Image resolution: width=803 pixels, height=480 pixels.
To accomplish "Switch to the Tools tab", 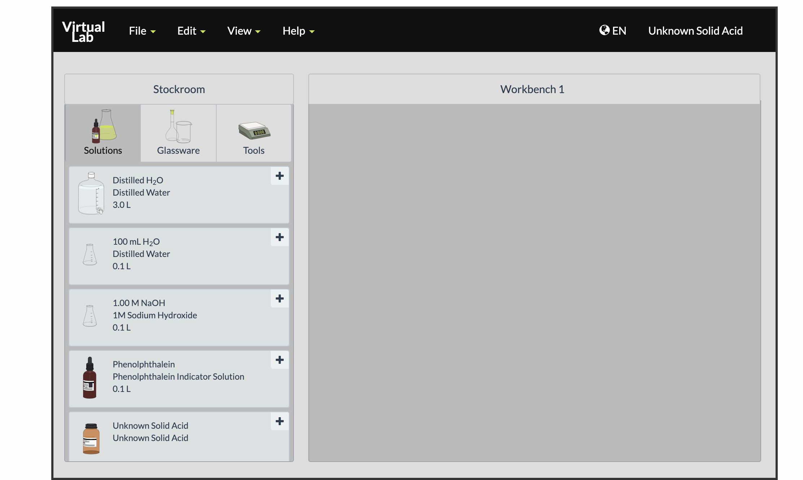I will 254,133.
